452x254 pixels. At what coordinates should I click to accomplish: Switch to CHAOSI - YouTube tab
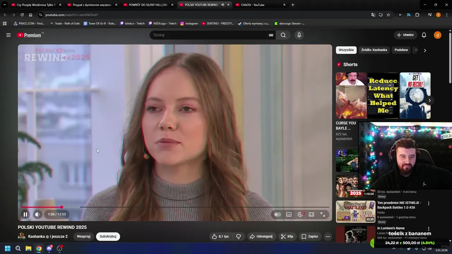pyautogui.click(x=260, y=5)
